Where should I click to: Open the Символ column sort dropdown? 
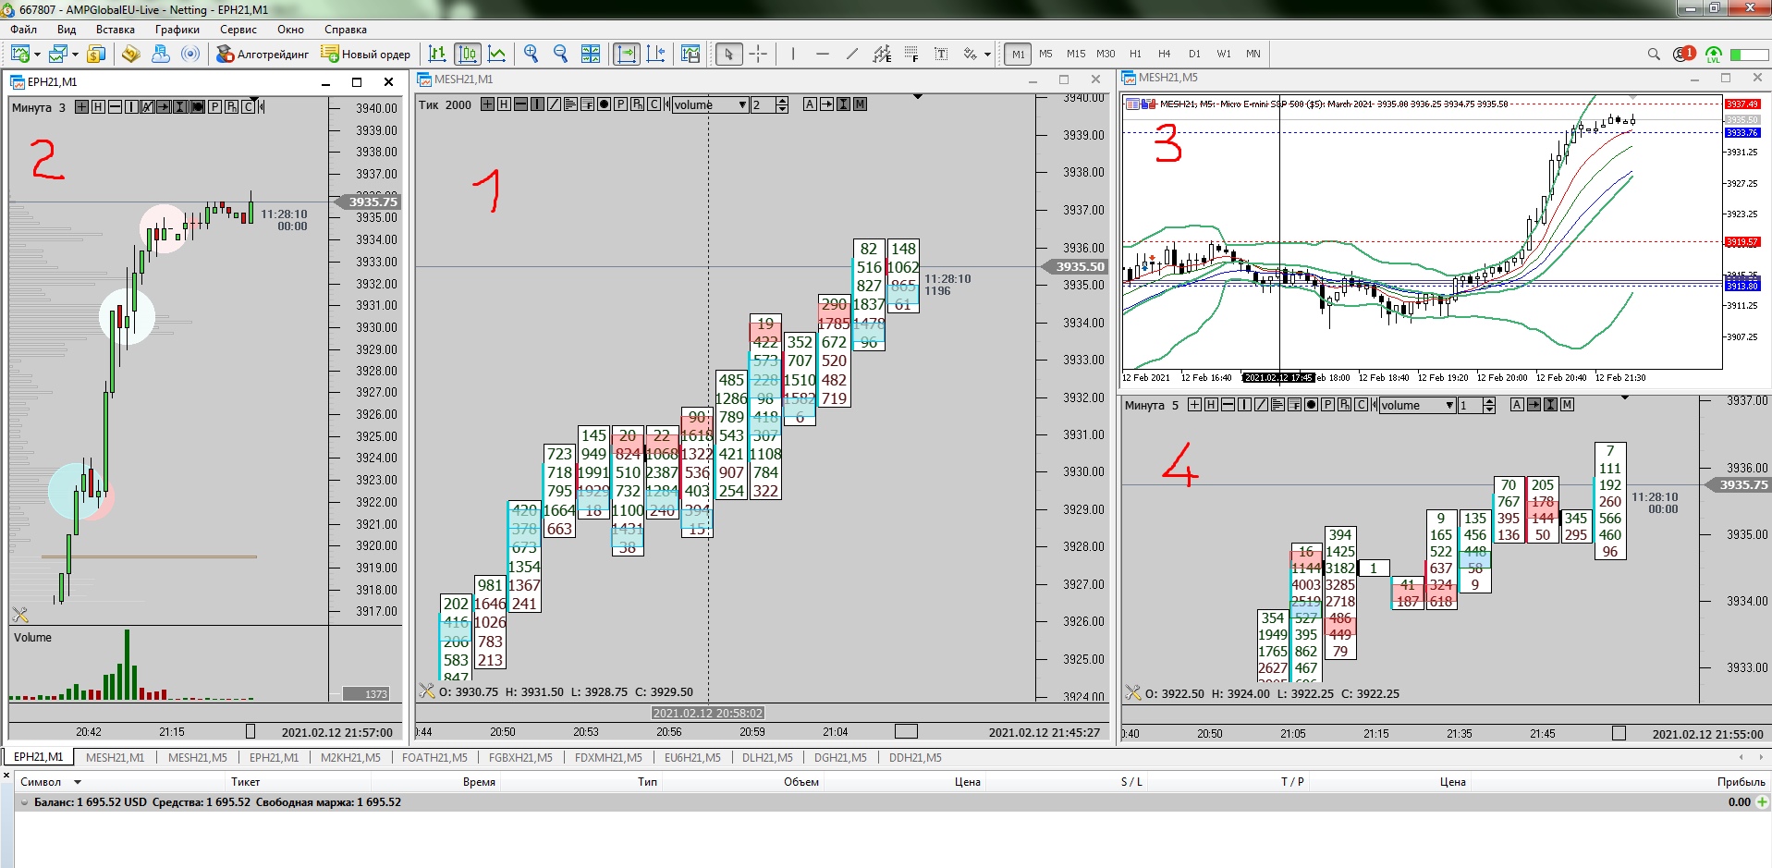pyautogui.click(x=78, y=782)
